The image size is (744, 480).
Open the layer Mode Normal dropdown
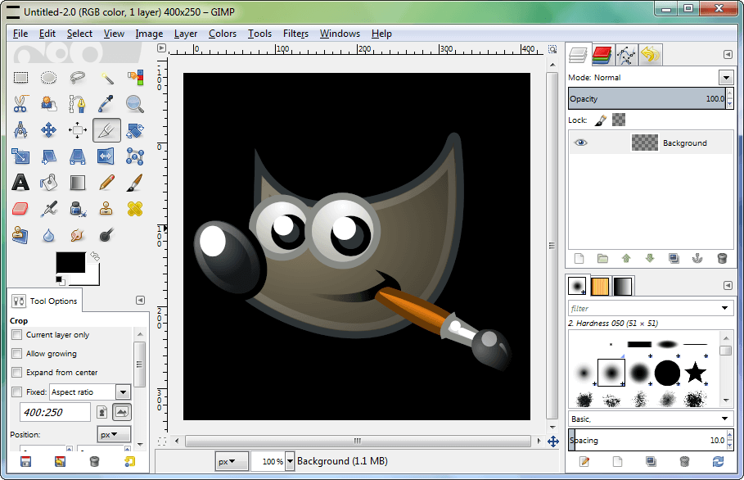(x=726, y=77)
